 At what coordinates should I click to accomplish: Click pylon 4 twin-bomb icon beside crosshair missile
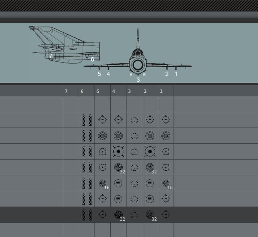118,199
